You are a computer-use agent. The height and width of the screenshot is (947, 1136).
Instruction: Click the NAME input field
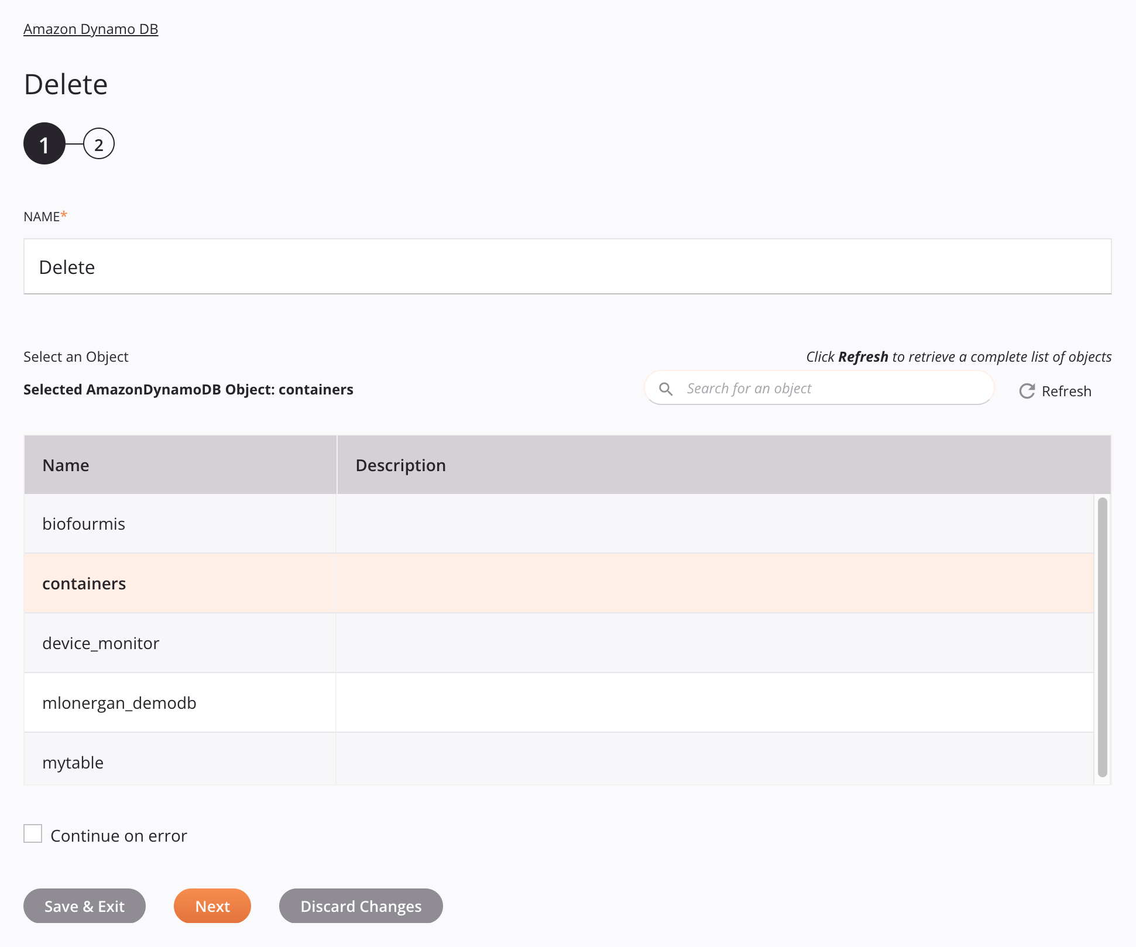(567, 266)
